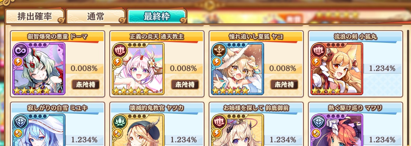The image size is (411, 146).
Task: Open the 排出確率 tab
Action: 34,17
